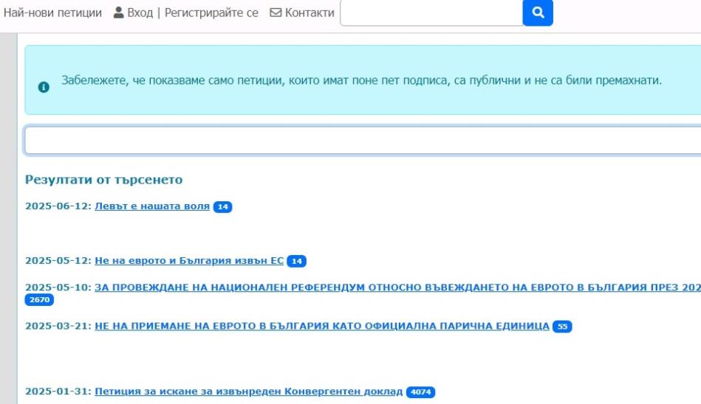Viewport: 701px width, 404px height.
Task: Open petition Не на еврото и България извън ЕС
Action: point(189,261)
